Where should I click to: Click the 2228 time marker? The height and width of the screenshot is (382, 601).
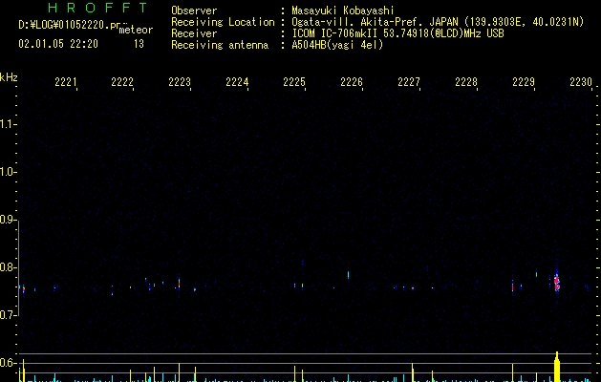466,82
